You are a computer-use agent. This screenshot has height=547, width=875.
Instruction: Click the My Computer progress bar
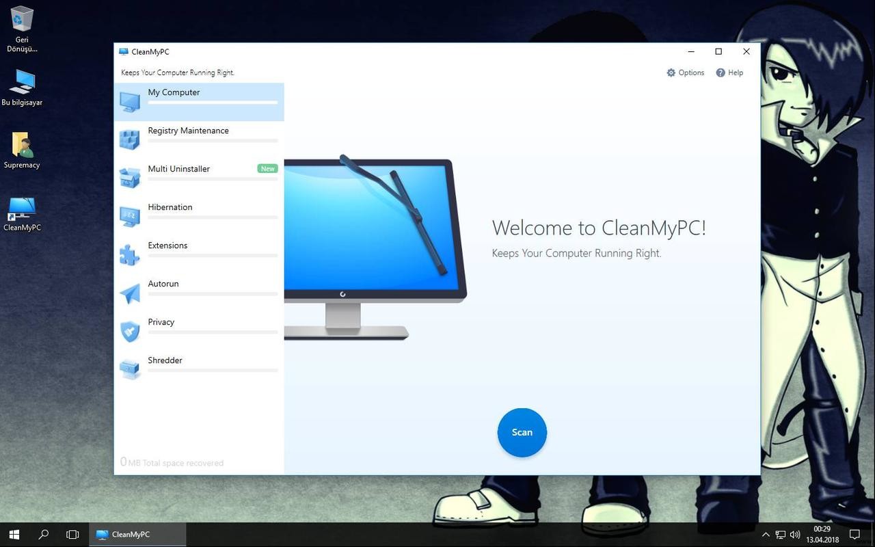coord(213,103)
